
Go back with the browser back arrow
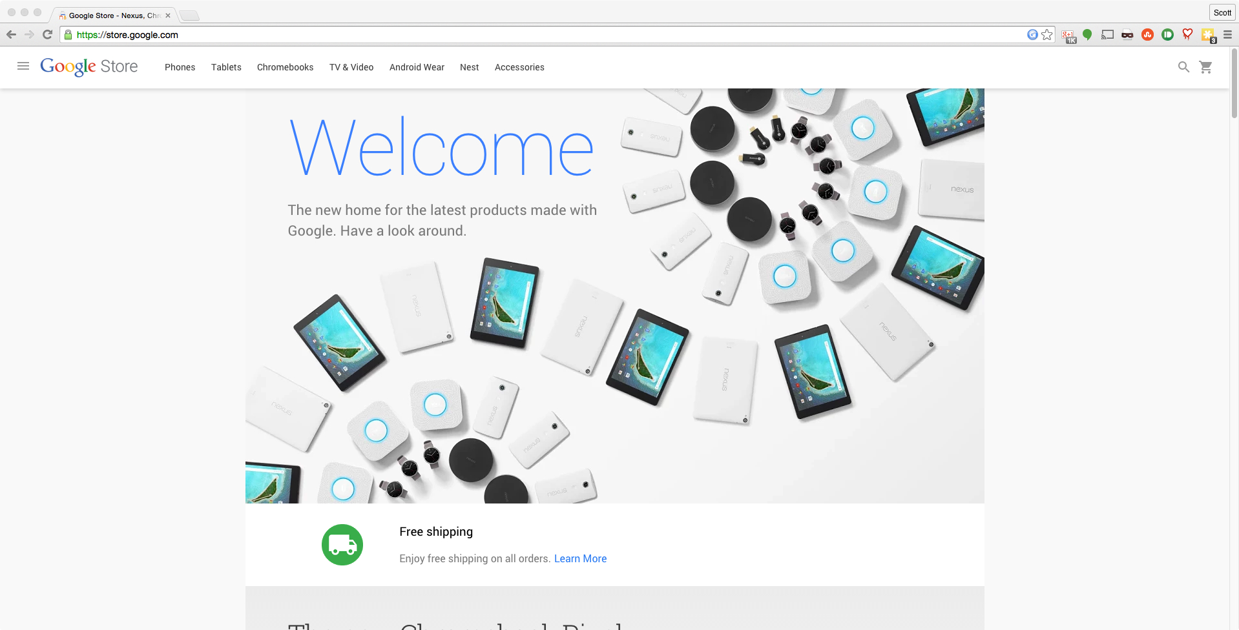pos(11,35)
